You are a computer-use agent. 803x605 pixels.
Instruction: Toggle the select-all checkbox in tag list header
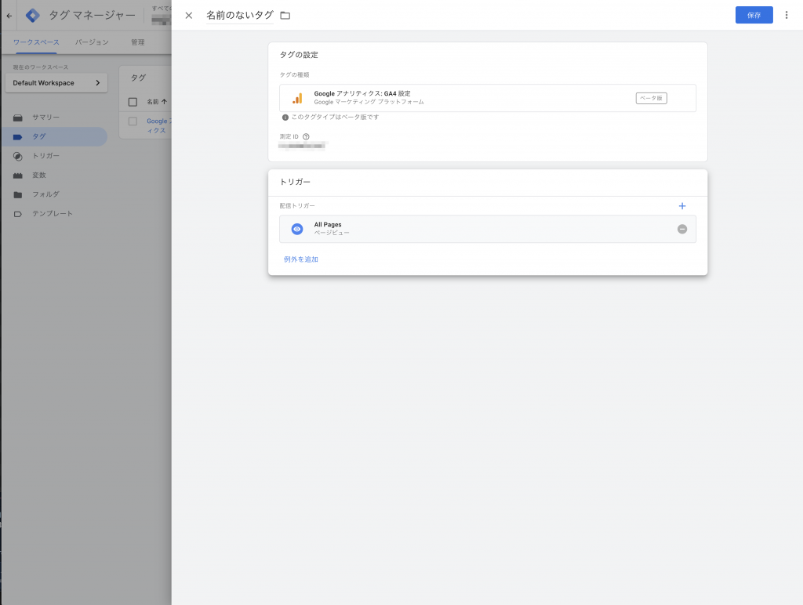(x=133, y=102)
